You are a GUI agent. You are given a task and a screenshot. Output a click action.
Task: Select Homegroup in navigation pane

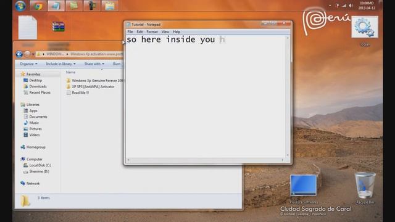point(36,147)
